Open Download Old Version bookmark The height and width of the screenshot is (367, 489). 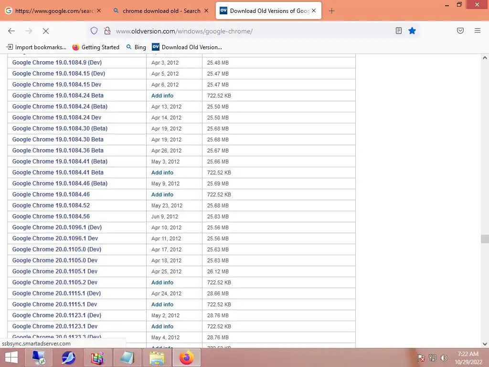(187, 47)
